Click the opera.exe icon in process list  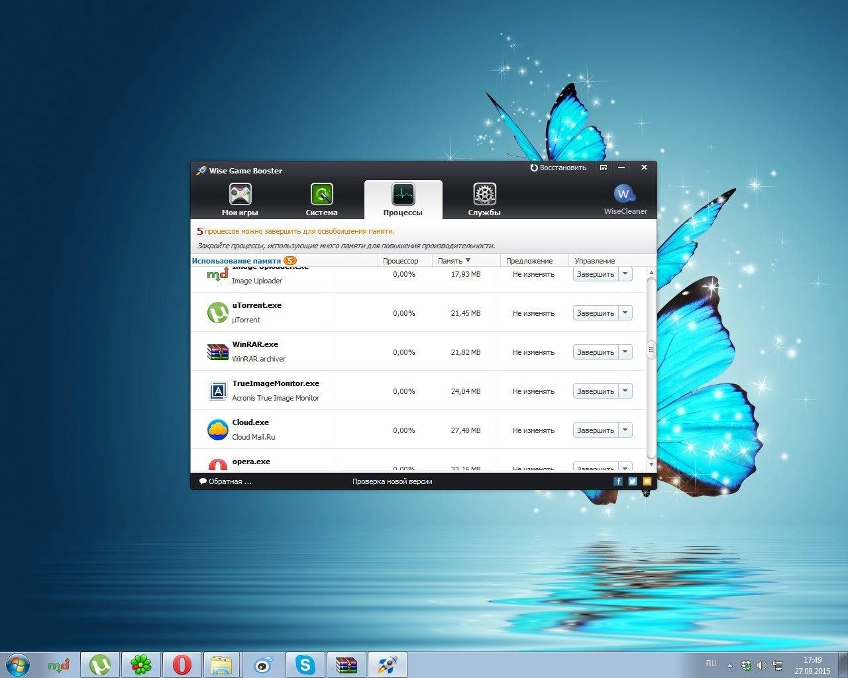[x=217, y=465]
